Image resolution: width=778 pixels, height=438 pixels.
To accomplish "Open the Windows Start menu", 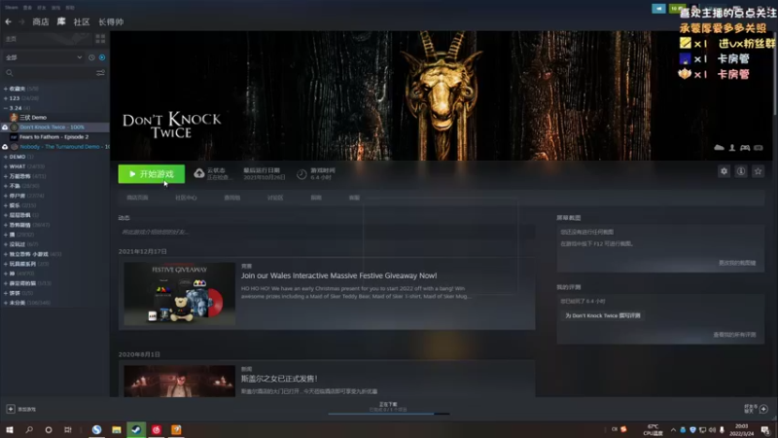I will [10, 429].
